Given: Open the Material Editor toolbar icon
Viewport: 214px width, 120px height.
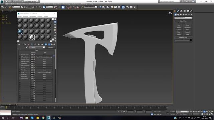Looking at the screenshot, I should pos(123,7).
